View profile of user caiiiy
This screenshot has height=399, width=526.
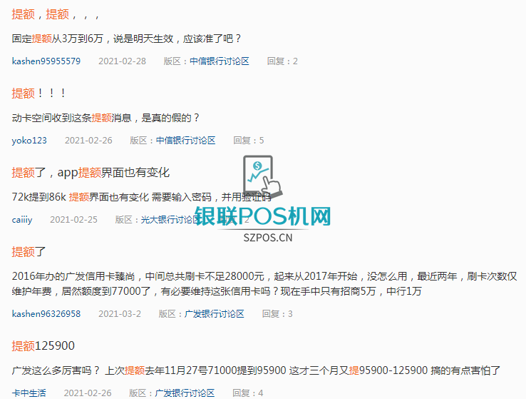[22, 220]
